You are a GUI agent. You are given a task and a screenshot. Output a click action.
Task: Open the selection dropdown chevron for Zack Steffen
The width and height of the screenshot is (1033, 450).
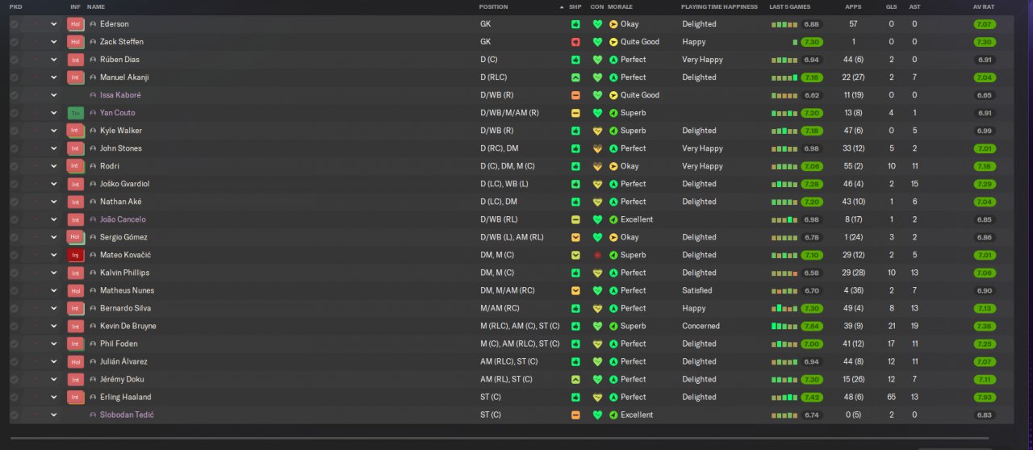coord(54,42)
